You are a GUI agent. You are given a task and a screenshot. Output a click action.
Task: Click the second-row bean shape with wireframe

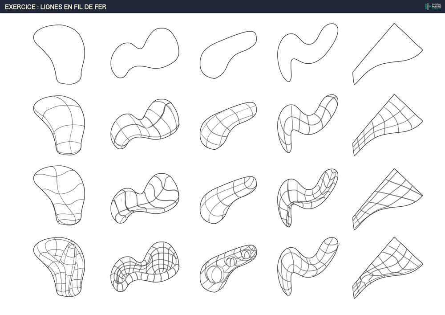point(228,125)
